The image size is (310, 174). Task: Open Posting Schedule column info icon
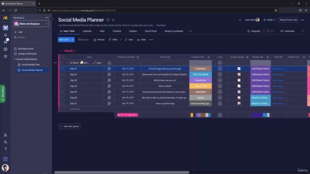click(138, 57)
